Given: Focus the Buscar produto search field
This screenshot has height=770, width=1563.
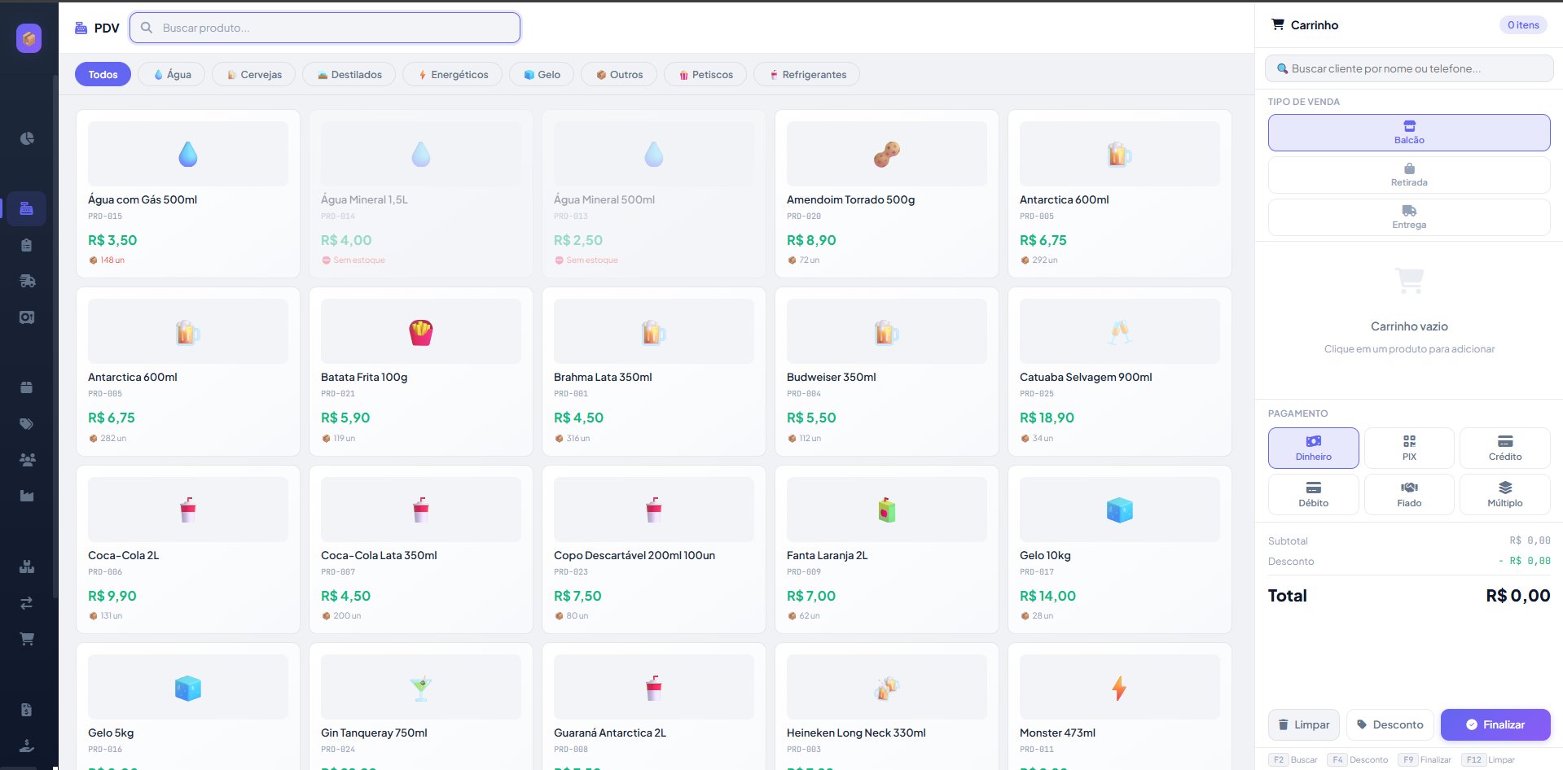Looking at the screenshot, I should click(x=325, y=28).
